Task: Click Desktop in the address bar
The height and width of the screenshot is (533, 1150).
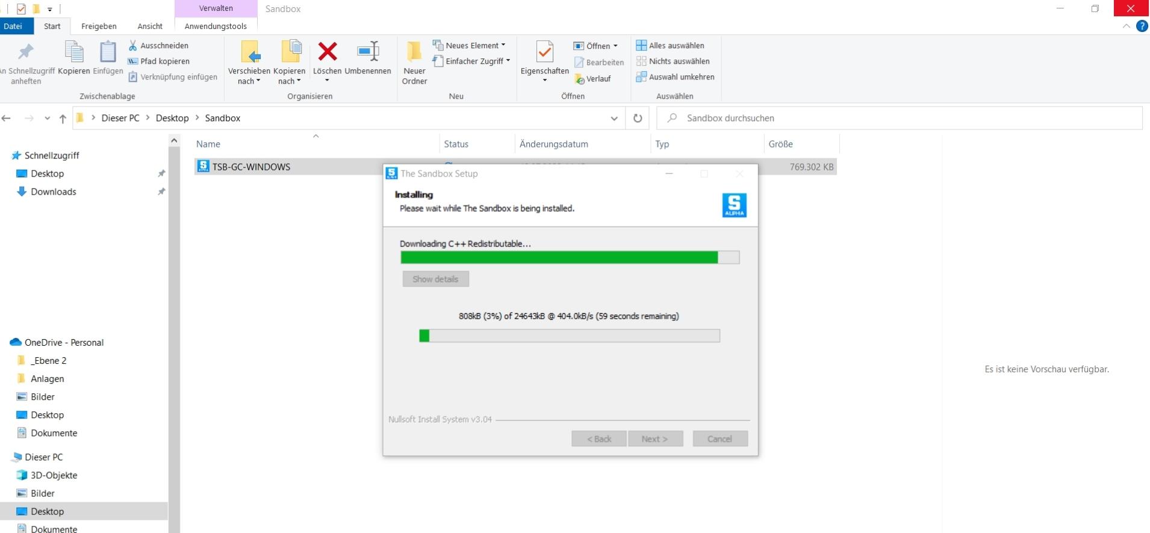Action: pos(172,118)
